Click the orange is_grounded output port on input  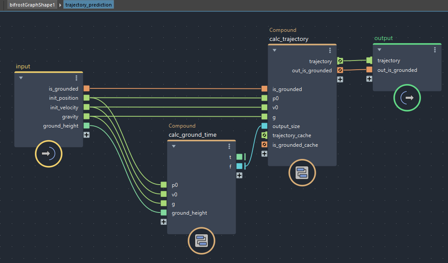click(x=86, y=89)
